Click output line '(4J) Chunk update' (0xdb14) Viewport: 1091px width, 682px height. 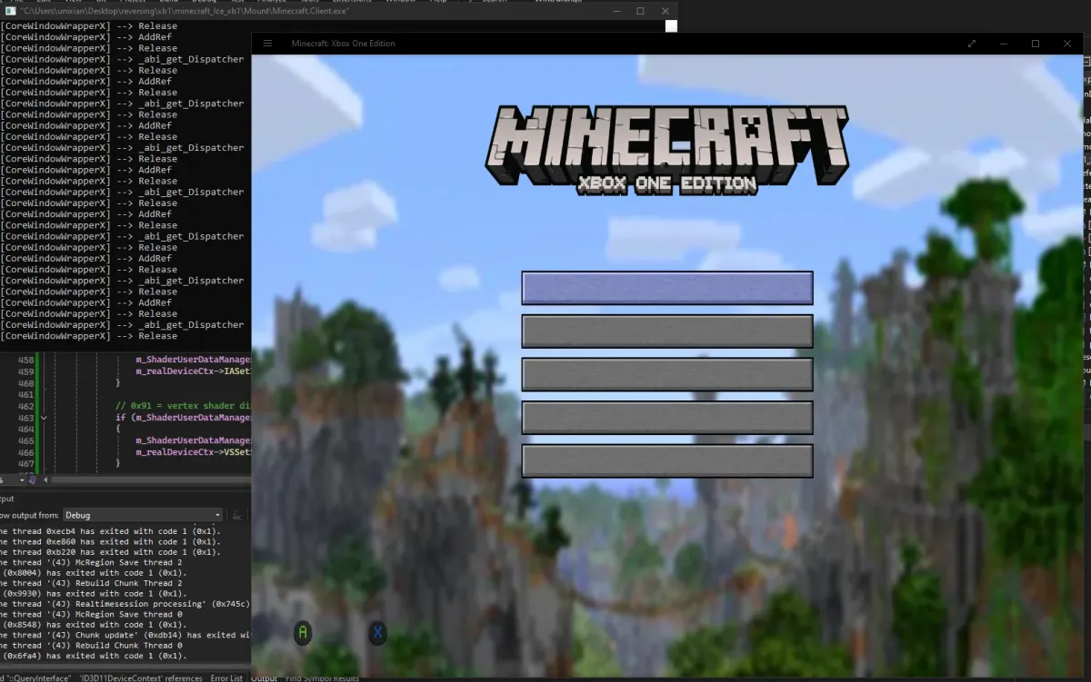125,636
